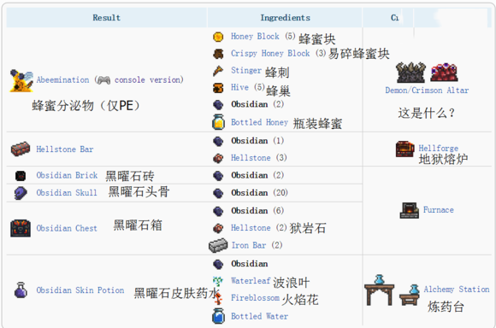Open the Alchemy Station link
Screen dimensions: 496x328
tap(457, 289)
